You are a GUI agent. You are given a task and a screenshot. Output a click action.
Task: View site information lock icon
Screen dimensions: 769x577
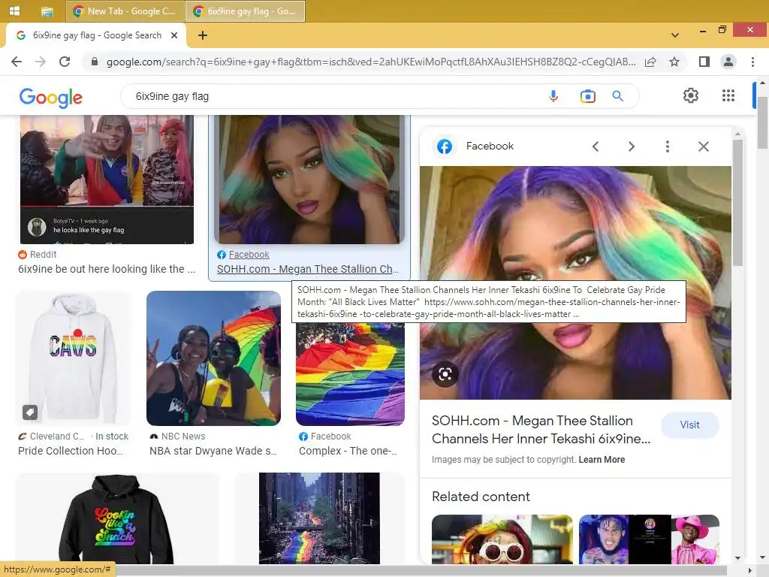[94, 62]
